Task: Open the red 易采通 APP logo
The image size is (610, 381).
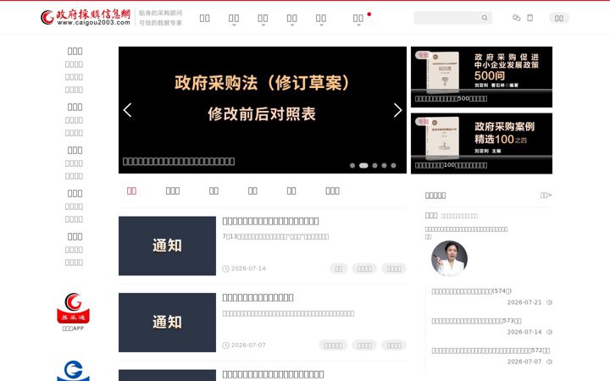Action: 73,308
